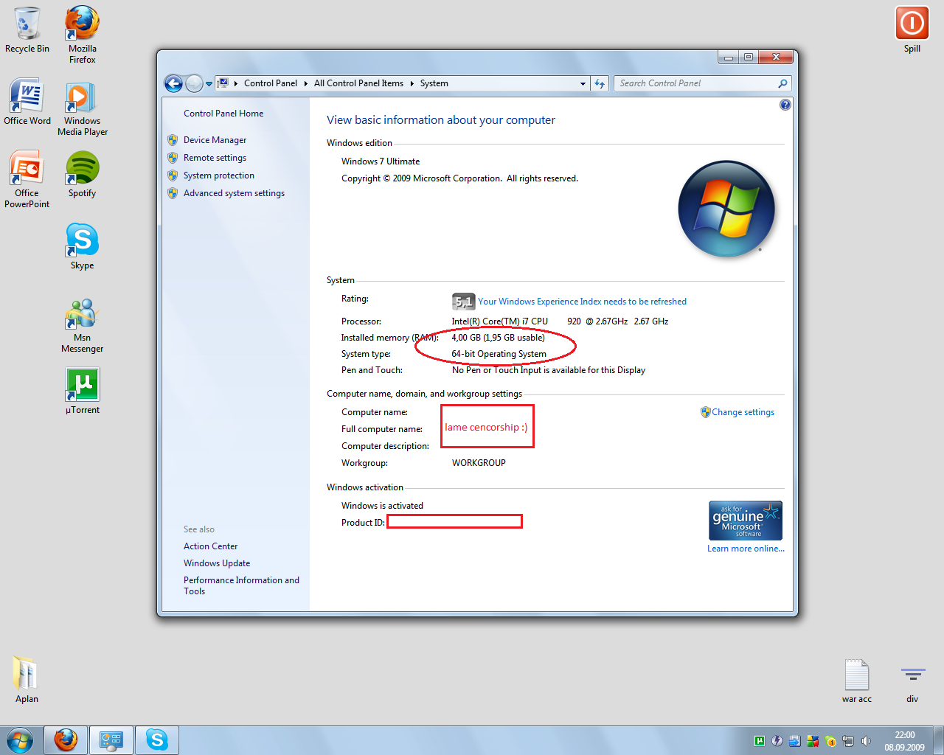Click the 5,1 Experience Index rating badge
This screenshot has width=944, height=755.
(463, 302)
